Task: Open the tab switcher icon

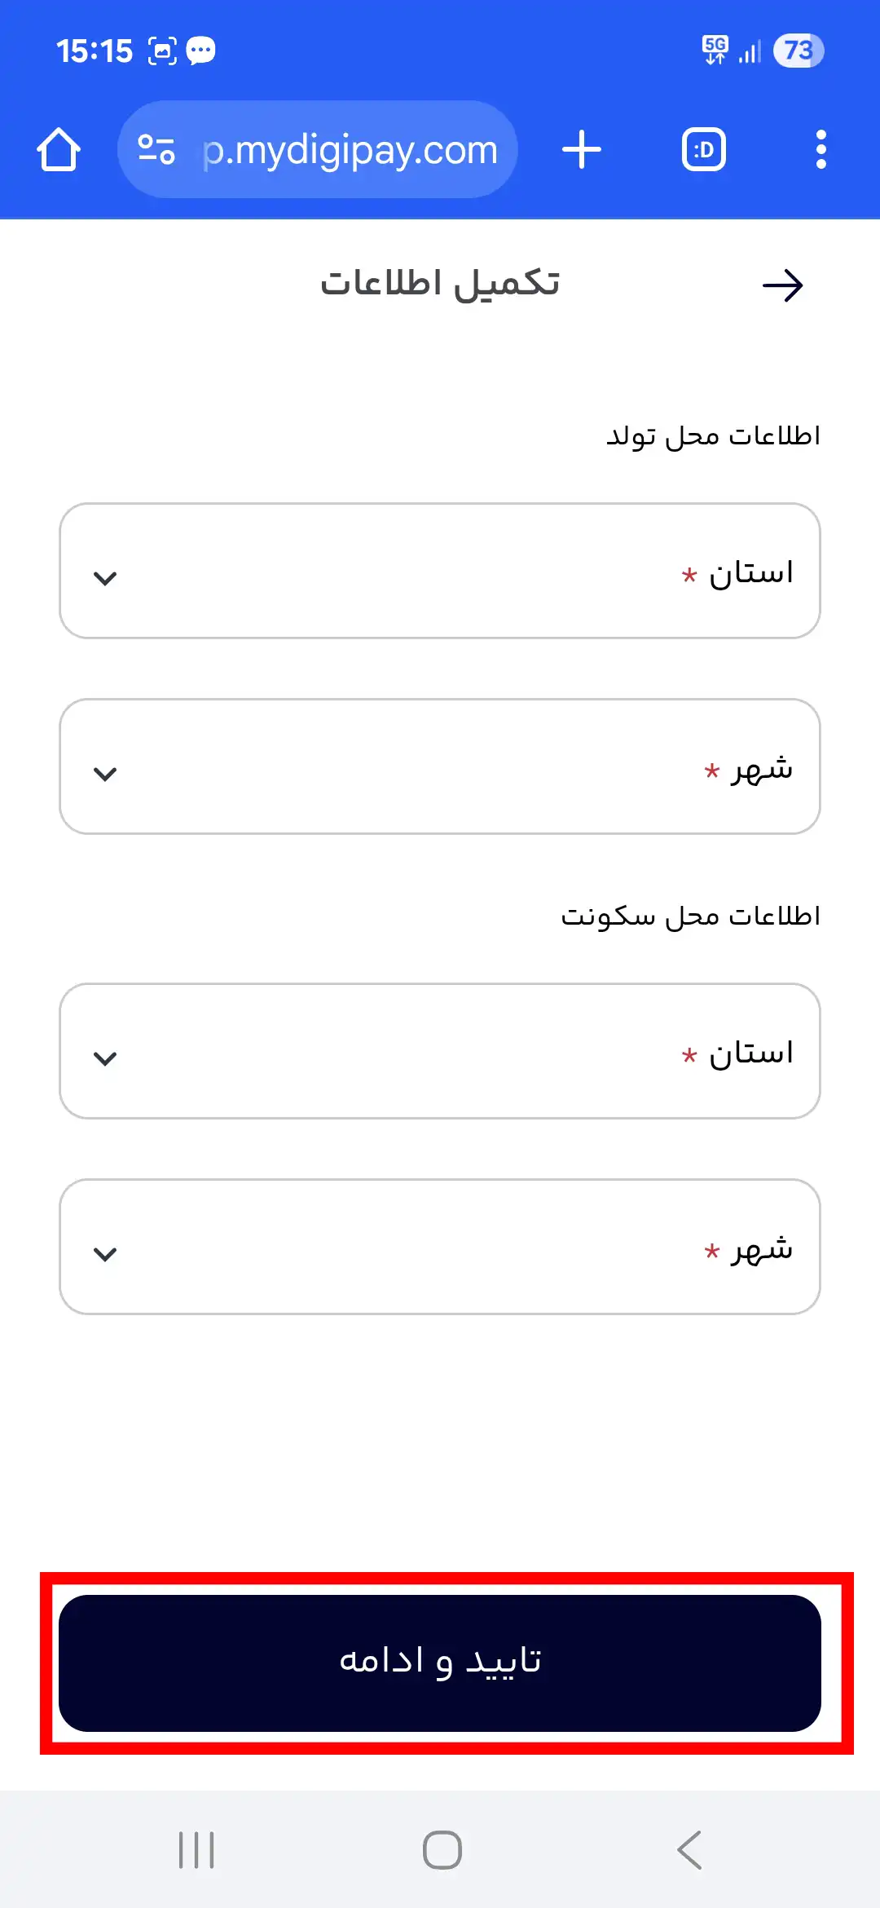Action: [704, 150]
